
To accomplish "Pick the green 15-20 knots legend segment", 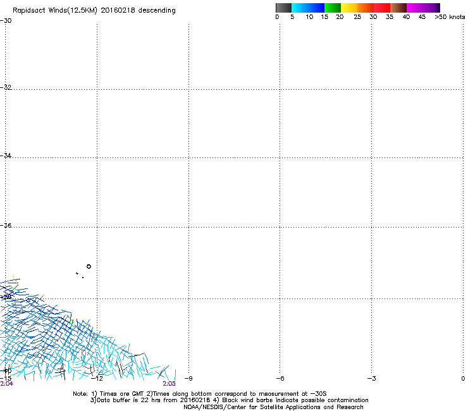I will point(333,8).
